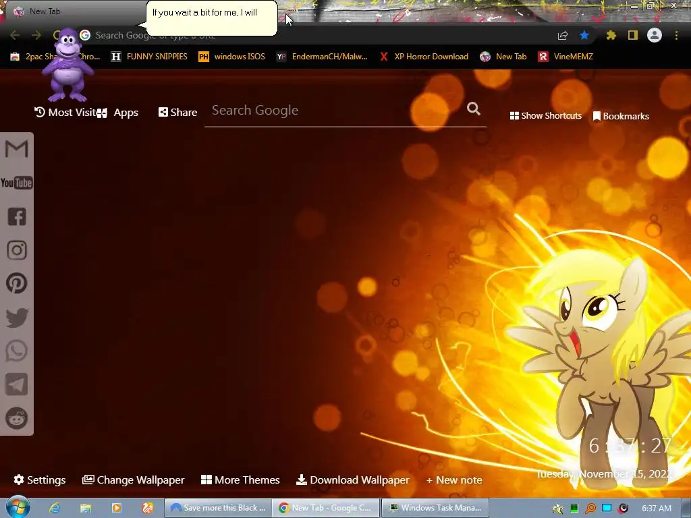Open Windows Explorer folder on taskbar
This screenshot has height=518, width=691.
86,508
